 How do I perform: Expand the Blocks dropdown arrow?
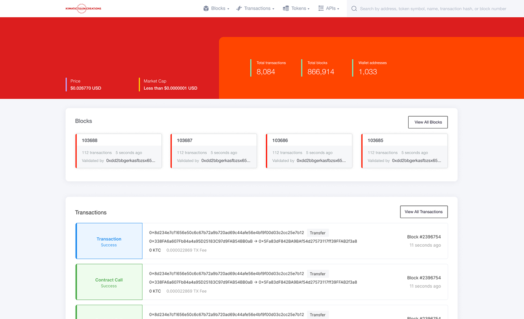pyautogui.click(x=228, y=9)
